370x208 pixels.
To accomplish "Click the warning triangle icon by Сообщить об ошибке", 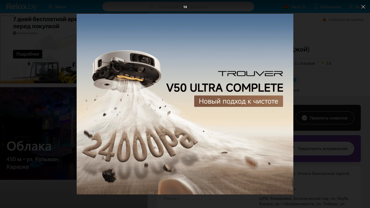I will click(324, 19).
